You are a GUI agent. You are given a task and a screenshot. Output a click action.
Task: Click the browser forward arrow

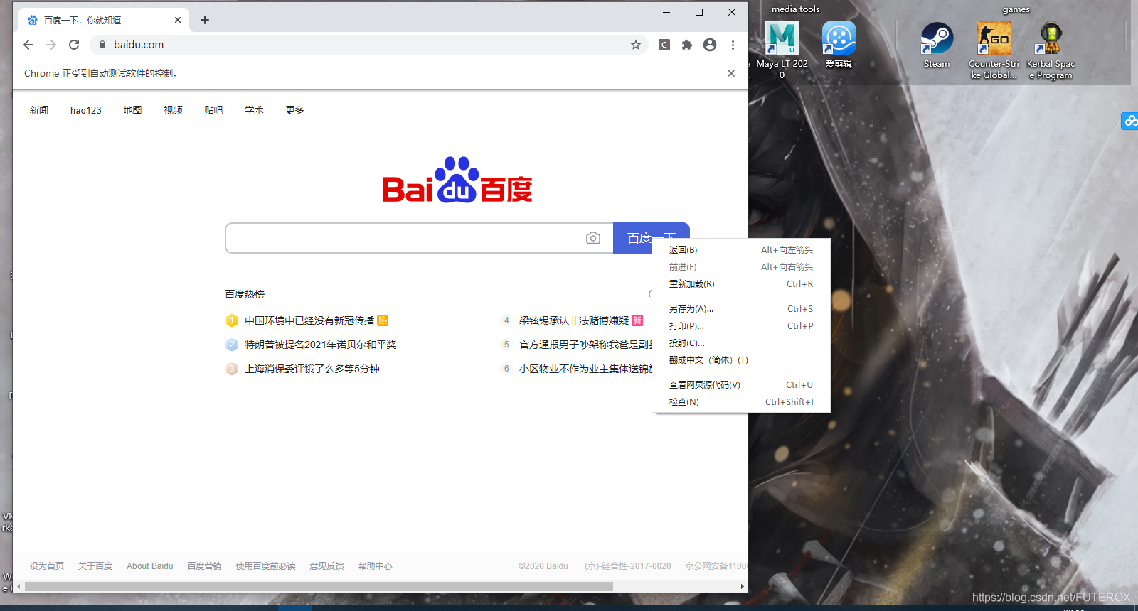tap(51, 45)
